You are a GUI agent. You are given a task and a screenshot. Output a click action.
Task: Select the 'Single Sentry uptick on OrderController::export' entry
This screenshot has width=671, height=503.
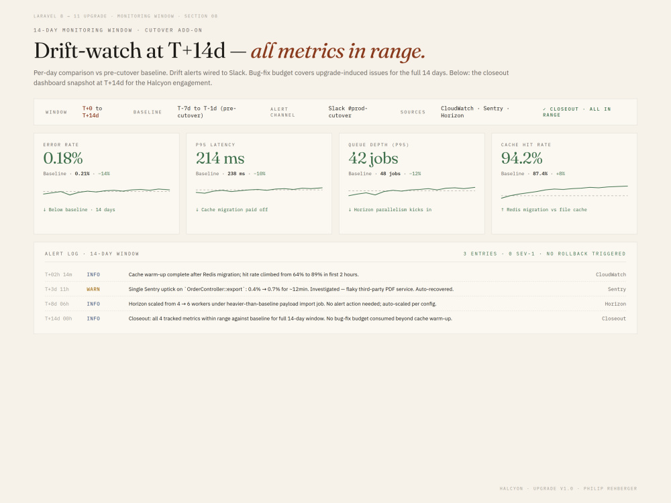point(291,289)
